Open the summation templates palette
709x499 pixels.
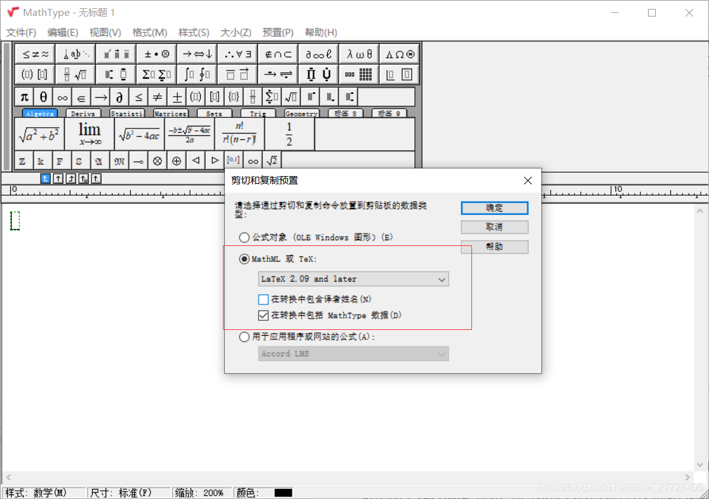coord(156,74)
